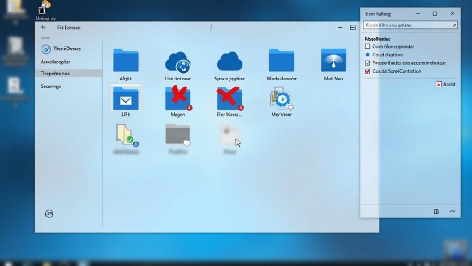Open the gray folder in bottom row
The image size is (472, 266).
pos(178,135)
